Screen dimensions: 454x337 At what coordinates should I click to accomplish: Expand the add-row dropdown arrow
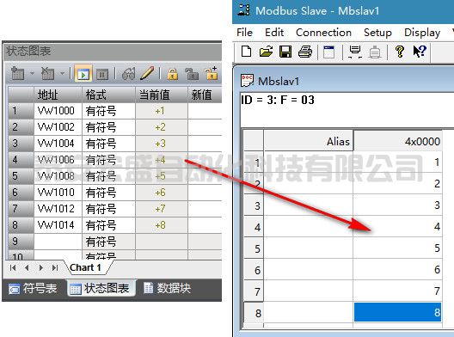(32, 73)
